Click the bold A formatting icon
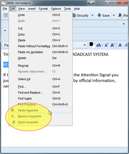Screen dimensions: 129x154 (x=120, y=45)
